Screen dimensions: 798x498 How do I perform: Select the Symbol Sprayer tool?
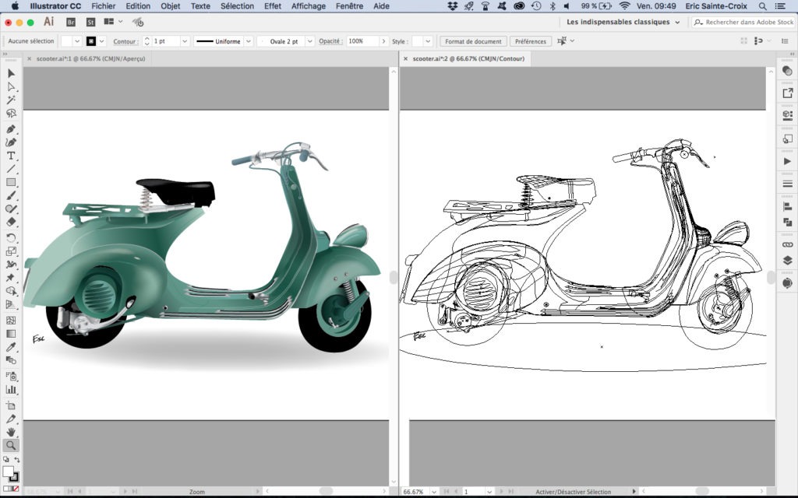coord(11,376)
